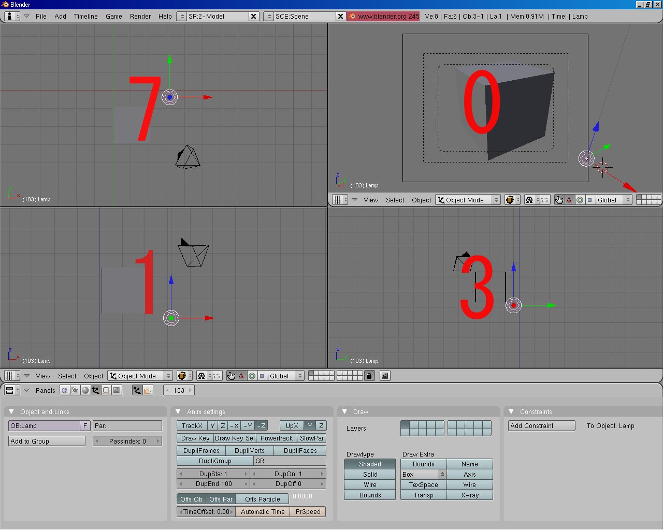The width and height of the screenshot is (663, 530).
Task: Click the Editing buttons icon in buttons header
Action: pos(106,390)
